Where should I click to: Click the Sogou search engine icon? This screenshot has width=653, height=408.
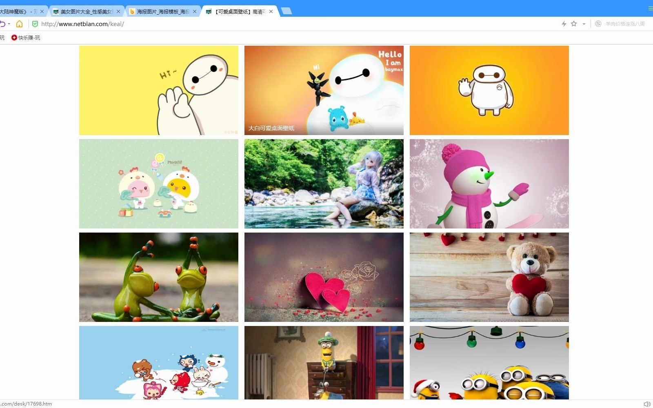pyautogui.click(x=598, y=24)
